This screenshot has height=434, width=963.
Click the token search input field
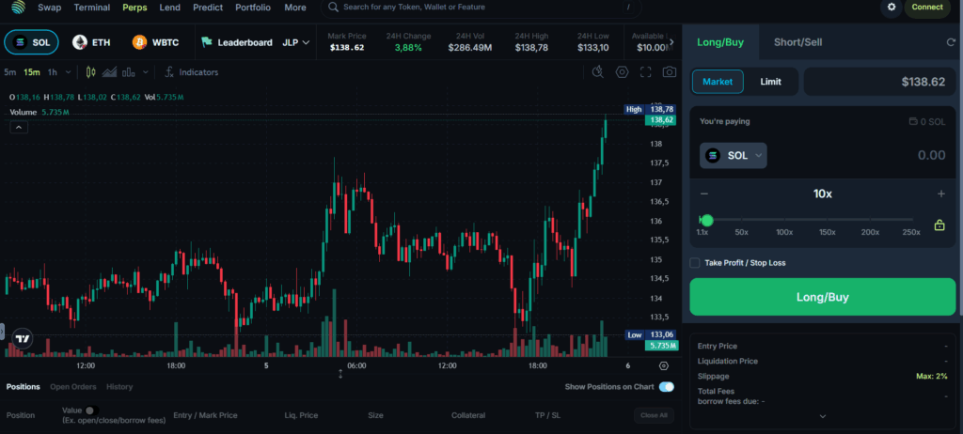(480, 8)
